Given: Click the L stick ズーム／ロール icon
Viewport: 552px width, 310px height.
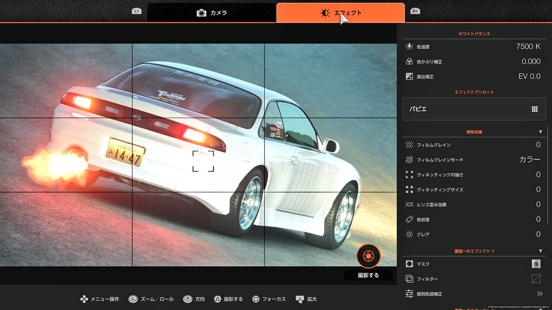Looking at the screenshot, I should coord(133,299).
